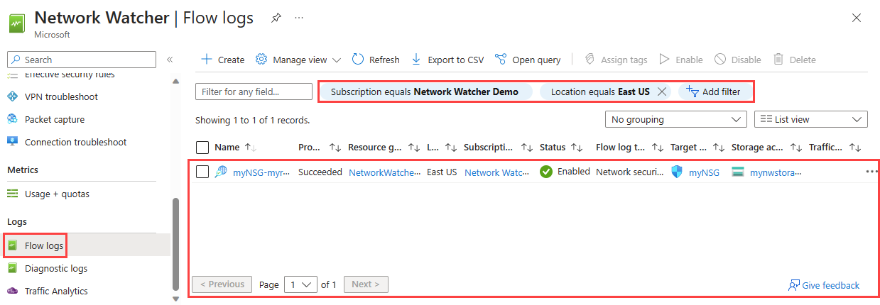The image size is (880, 305).
Task: Open the page number dropdown
Action: 300,284
